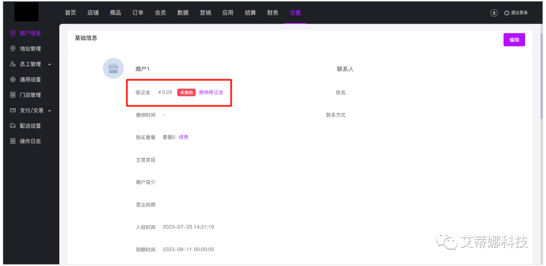Open the 结算 top menu
The width and height of the screenshot is (546, 266).
[250, 13]
